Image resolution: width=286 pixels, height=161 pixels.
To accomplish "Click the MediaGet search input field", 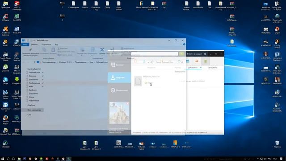I will pyautogui.click(x=155, y=54).
